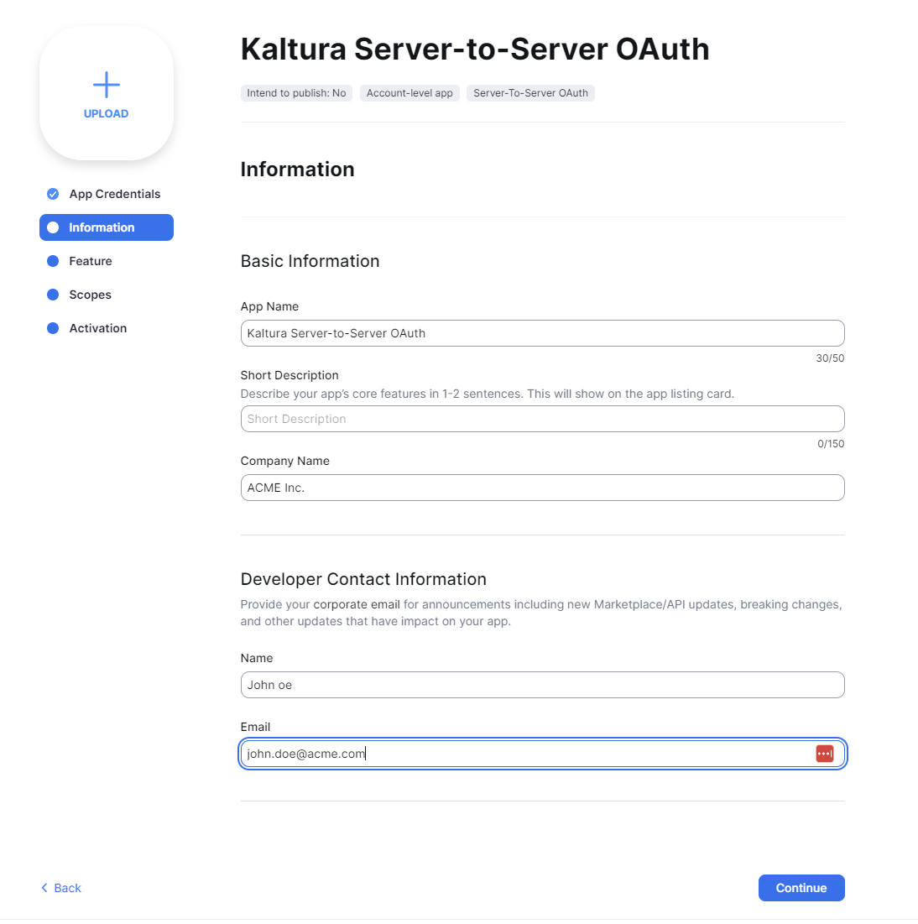The height and width of the screenshot is (924, 918).
Task: Click the Feature step bullet icon
Action: [53, 261]
